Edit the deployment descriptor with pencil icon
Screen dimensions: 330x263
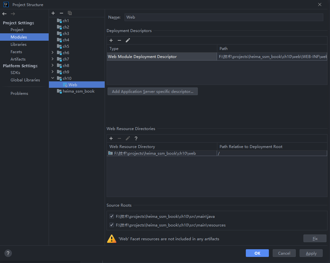(128, 40)
